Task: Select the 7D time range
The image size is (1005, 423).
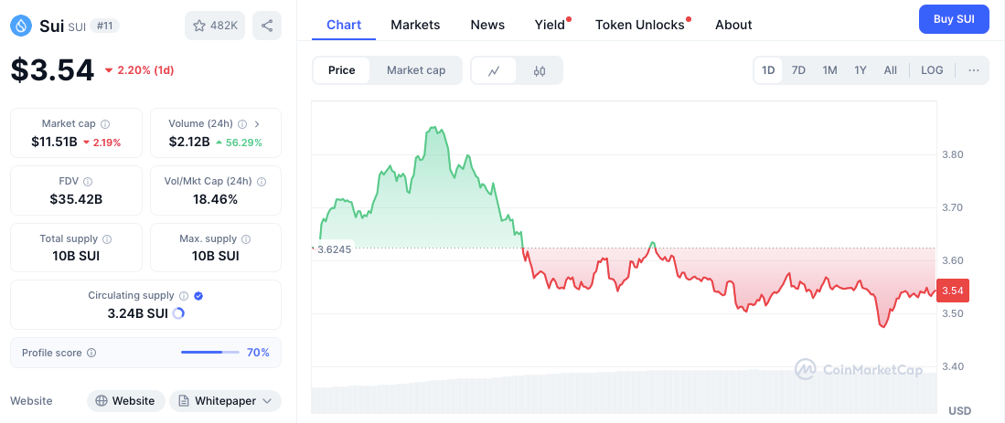Action: point(798,70)
